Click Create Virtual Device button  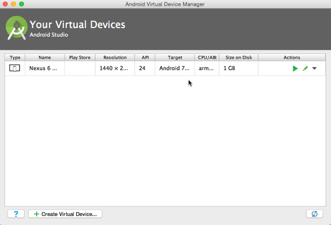pyautogui.click(x=65, y=214)
